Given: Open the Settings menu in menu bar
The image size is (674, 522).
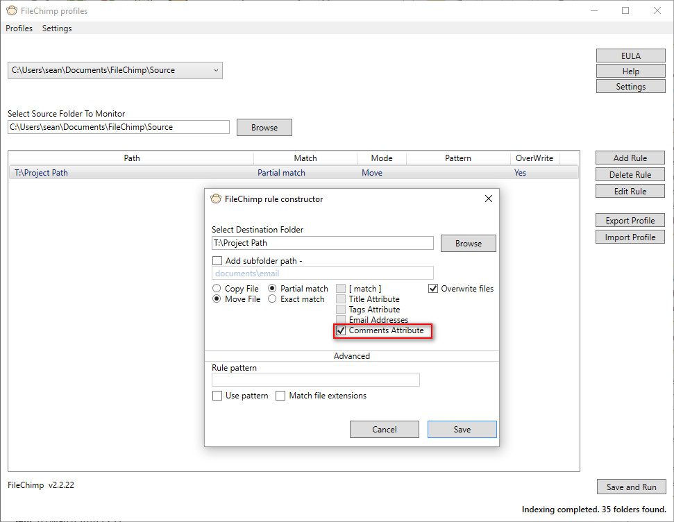Looking at the screenshot, I should pos(57,28).
